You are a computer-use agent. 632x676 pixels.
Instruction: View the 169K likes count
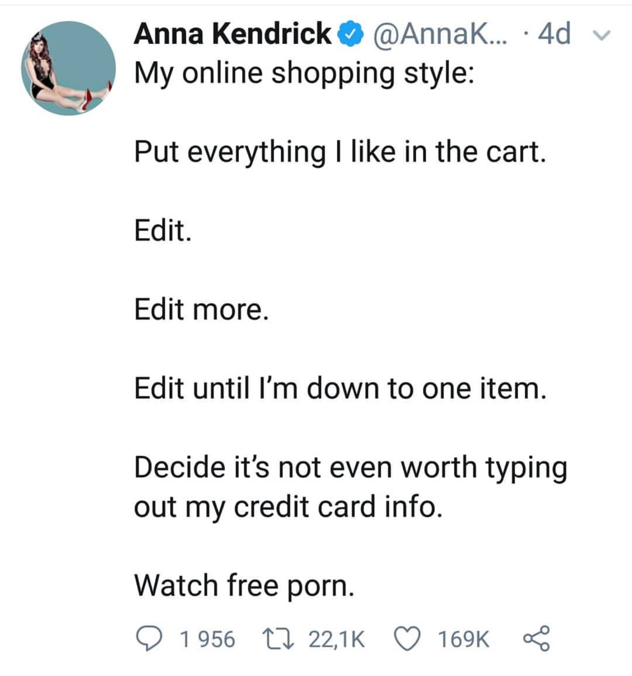tap(463, 639)
